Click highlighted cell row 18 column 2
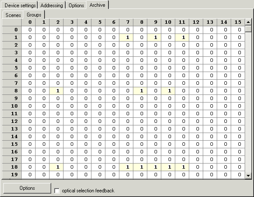 pos(56,167)
